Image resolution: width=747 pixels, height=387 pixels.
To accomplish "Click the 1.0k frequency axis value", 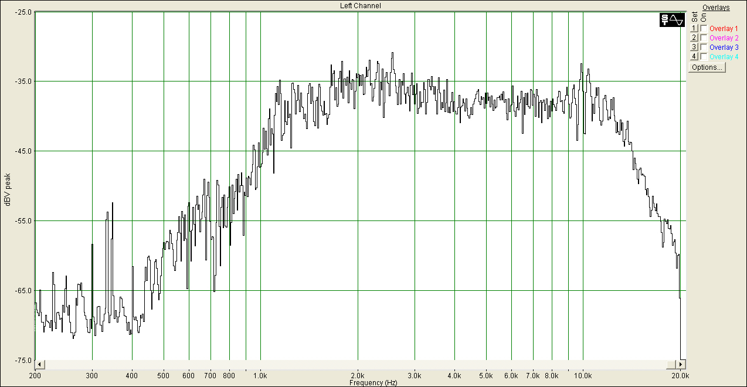I will [x=260, y=375].
